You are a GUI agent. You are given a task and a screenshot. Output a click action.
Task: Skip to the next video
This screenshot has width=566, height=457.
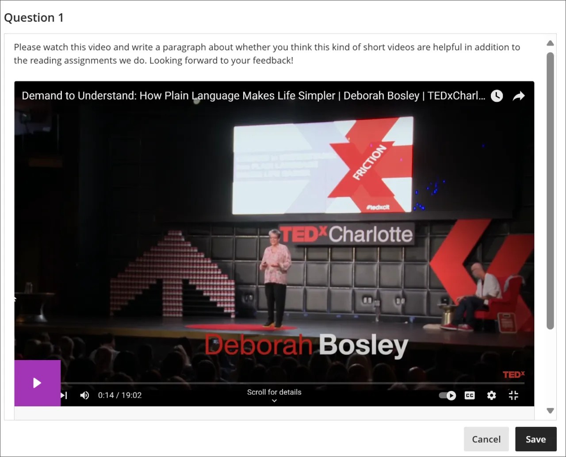[x=63, y=395]
